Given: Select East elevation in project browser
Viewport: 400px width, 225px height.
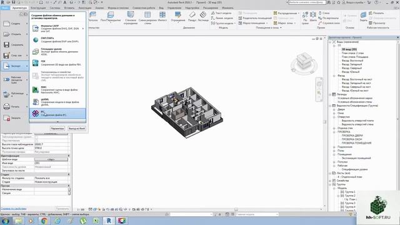Looking at the screenshot, I should coord(352,61).
